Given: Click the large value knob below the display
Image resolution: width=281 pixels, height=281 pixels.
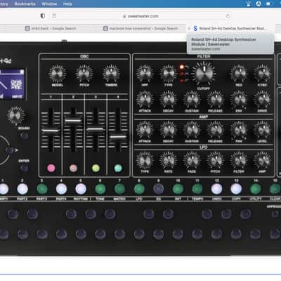Looking at the screenshot, I should pos(15,115).
